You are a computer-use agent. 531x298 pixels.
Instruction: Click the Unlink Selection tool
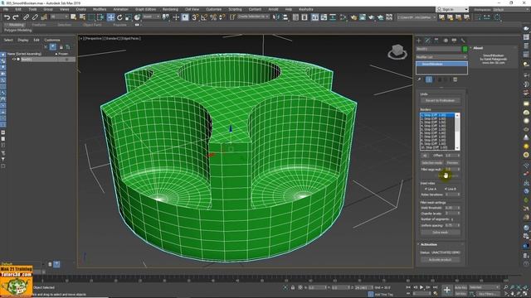pyautogui.click(x=35, y=17)
